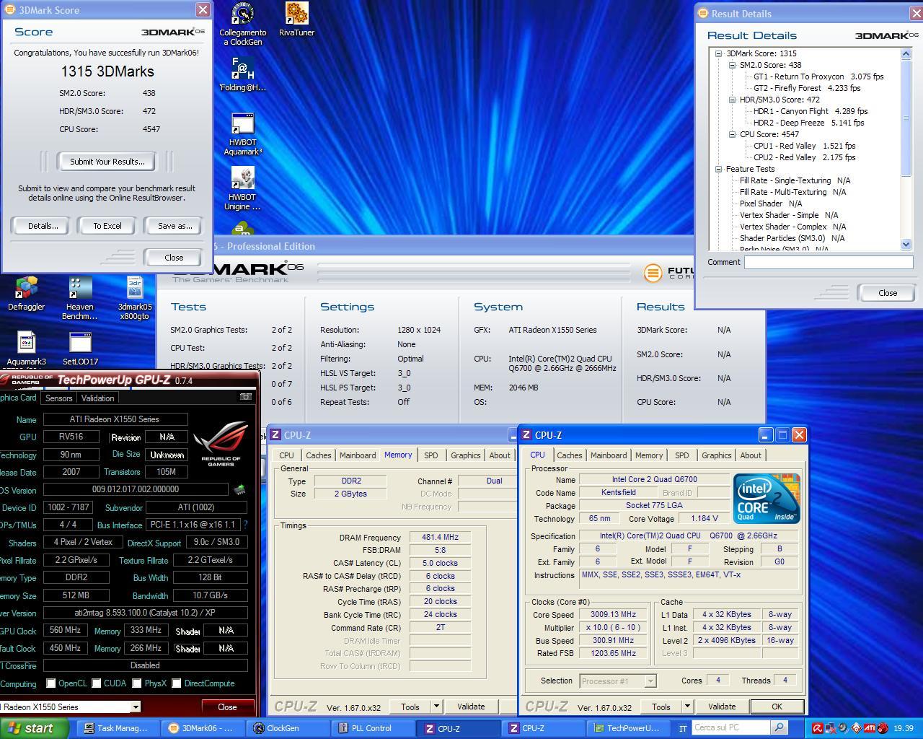Launch the Defraggler desktop icon
Screen dimensions: 923x739
click(27, 294)
